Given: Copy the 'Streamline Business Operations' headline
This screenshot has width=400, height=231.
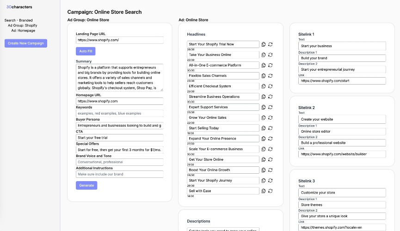Looking at the screenshot, I should click(264, 97).
